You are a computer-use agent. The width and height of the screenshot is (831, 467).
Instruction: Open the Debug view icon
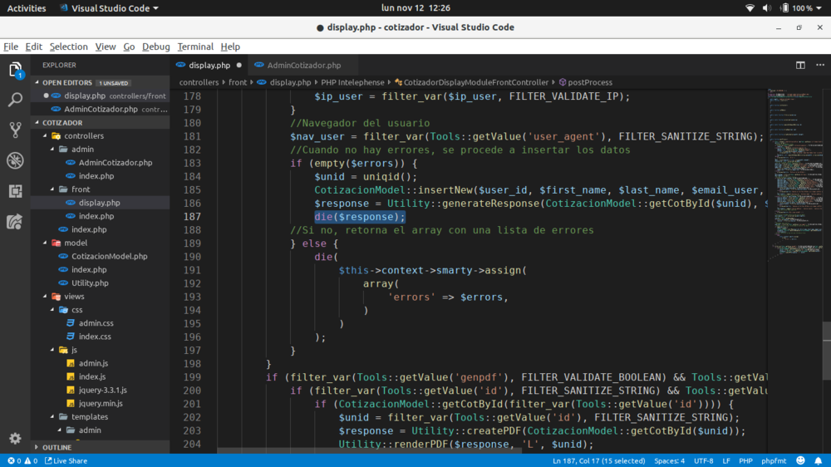click(x=15, y=160)
